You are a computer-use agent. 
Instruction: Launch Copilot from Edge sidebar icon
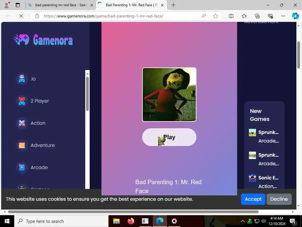(x=295, y=16)
